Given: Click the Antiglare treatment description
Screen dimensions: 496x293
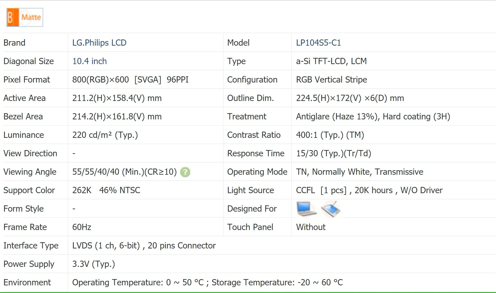Looking at the screenshot, I should click(373, 117).
